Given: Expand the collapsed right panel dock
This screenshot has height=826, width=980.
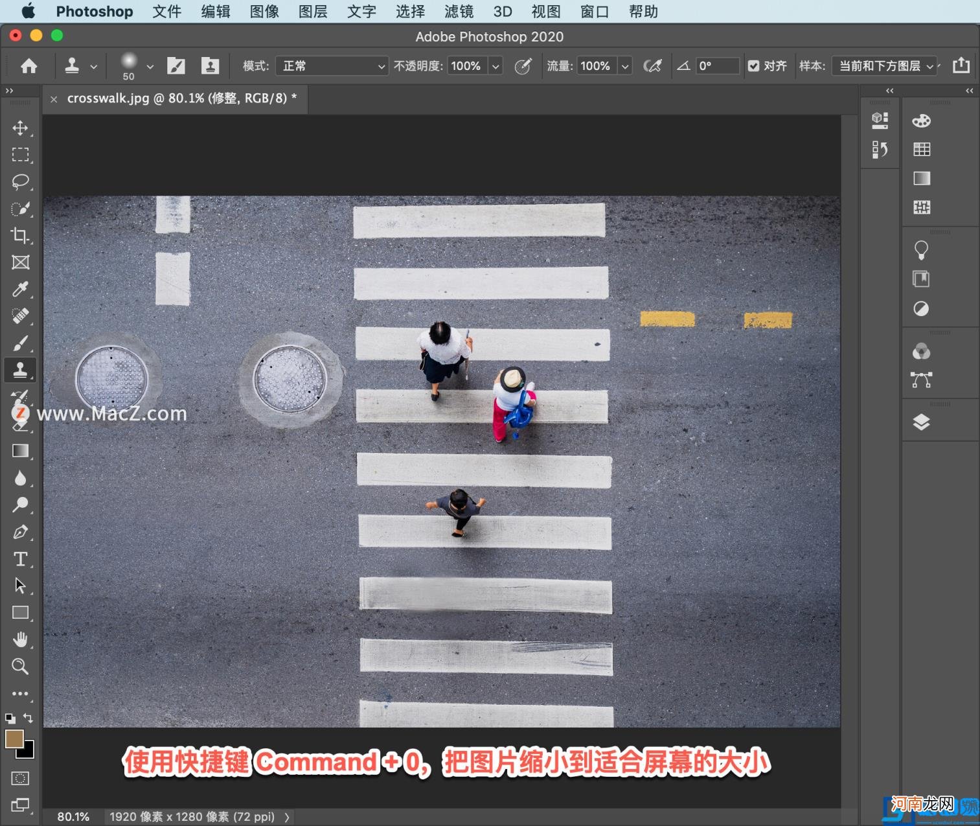Looking at the screenshot, I should coord(969,91).
